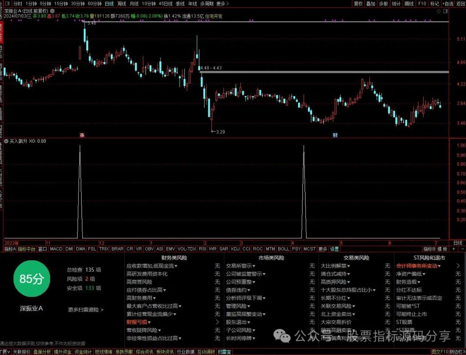466x355 pixels.
Task: Open the 关联报价 bottom tab
Action: click(x=22, y=352)
